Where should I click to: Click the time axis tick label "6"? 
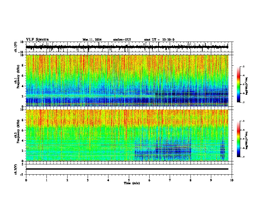tap(149, 180)
